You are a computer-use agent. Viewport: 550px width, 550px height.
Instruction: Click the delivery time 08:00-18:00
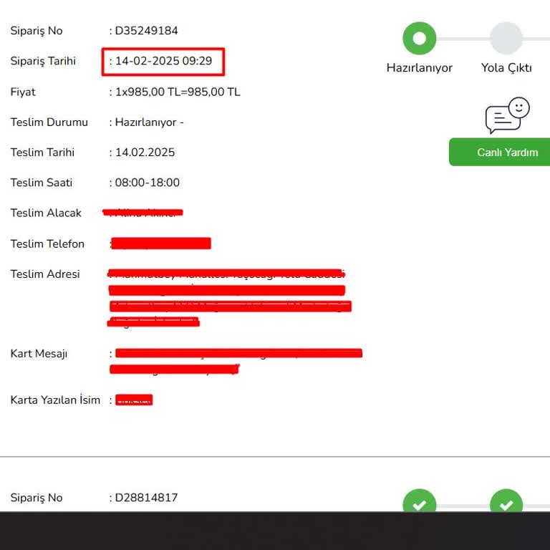pyautogui.click(x=148, y=183)
